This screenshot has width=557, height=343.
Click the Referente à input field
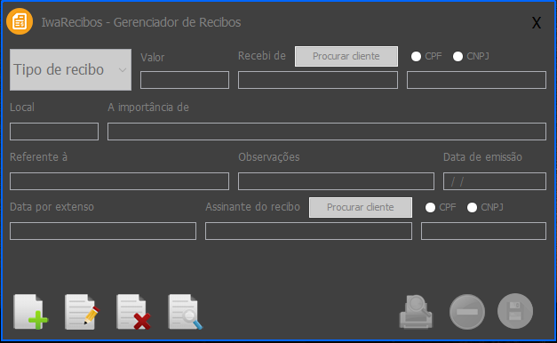point(119,181)
